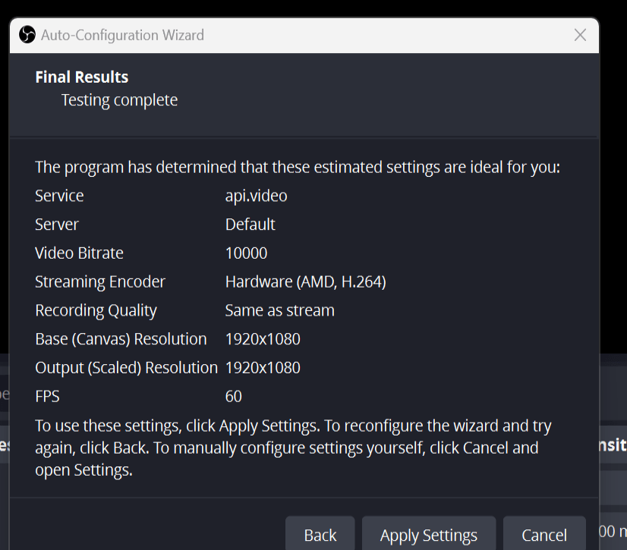Click Apply Settings button
The height and width of the screenshot is (550, 627).
point(429,535)
